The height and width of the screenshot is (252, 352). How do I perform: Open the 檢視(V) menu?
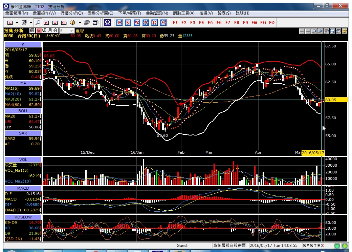pos(206,13)
